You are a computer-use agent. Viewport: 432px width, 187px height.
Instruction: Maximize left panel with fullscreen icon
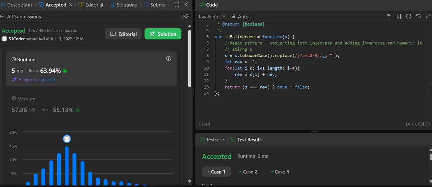(x=176, y=5)
